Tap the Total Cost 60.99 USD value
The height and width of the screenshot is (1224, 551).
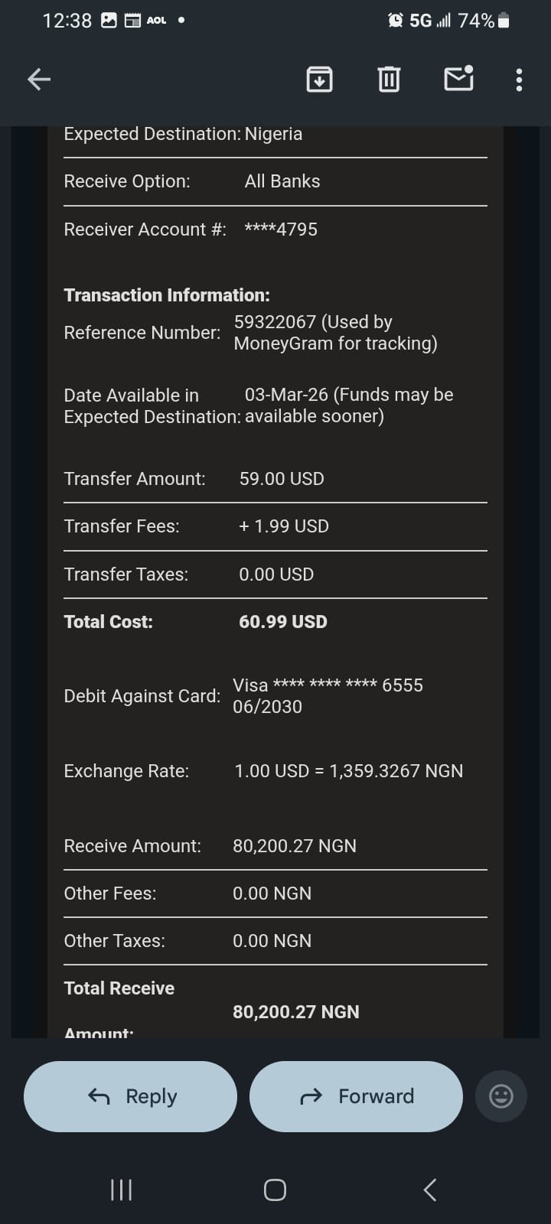point(282,622)
